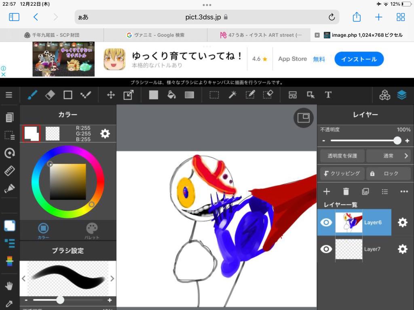The height and width of the screenshot is (310, 414).
Task: Show next brush with right chevron
Action: click(x=112, y=278)
